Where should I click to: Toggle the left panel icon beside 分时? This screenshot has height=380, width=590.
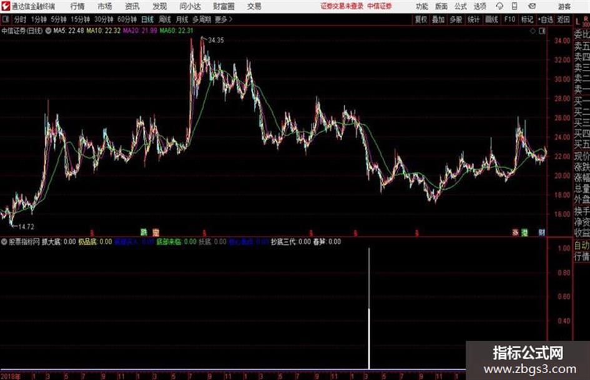click(x=6, y=19)
